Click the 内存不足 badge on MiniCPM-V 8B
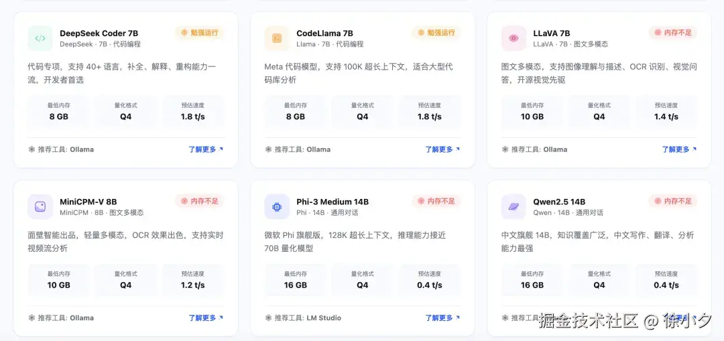Image resolution: width=724 pixels, height=341 pixels. pos(199,201)
